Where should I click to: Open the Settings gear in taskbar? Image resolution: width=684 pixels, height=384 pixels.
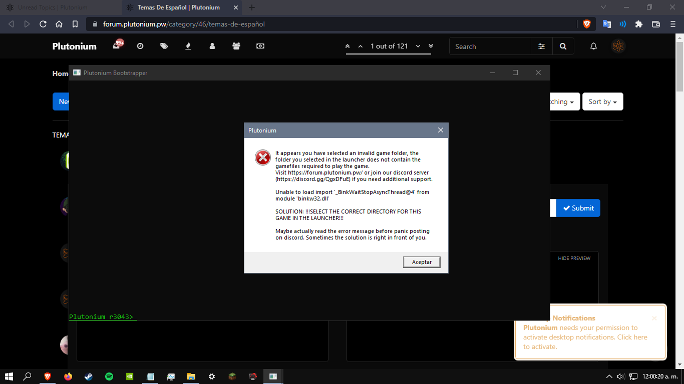pos(212,376)
